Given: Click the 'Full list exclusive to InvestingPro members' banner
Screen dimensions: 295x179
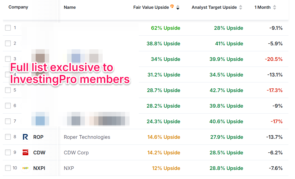Looking at the screenshot, I should [70, 74].
